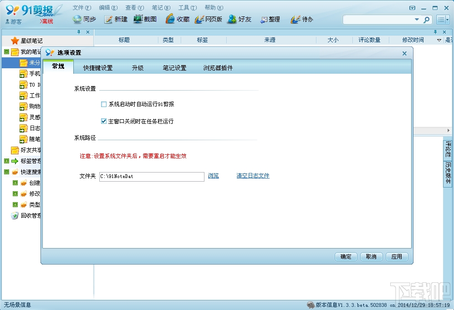The image size is (454, 310).
Task: Open the 文件 menu
Action: 82,8
